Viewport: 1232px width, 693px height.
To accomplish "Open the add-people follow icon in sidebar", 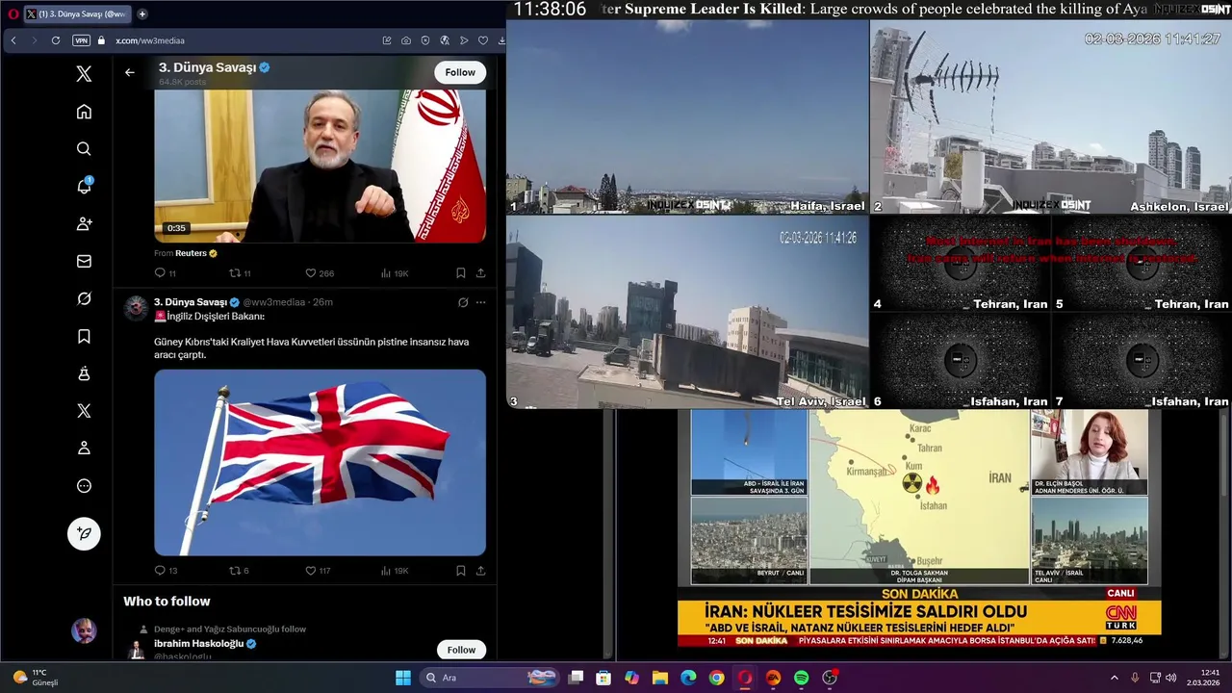I will click(x=84, y=223).
